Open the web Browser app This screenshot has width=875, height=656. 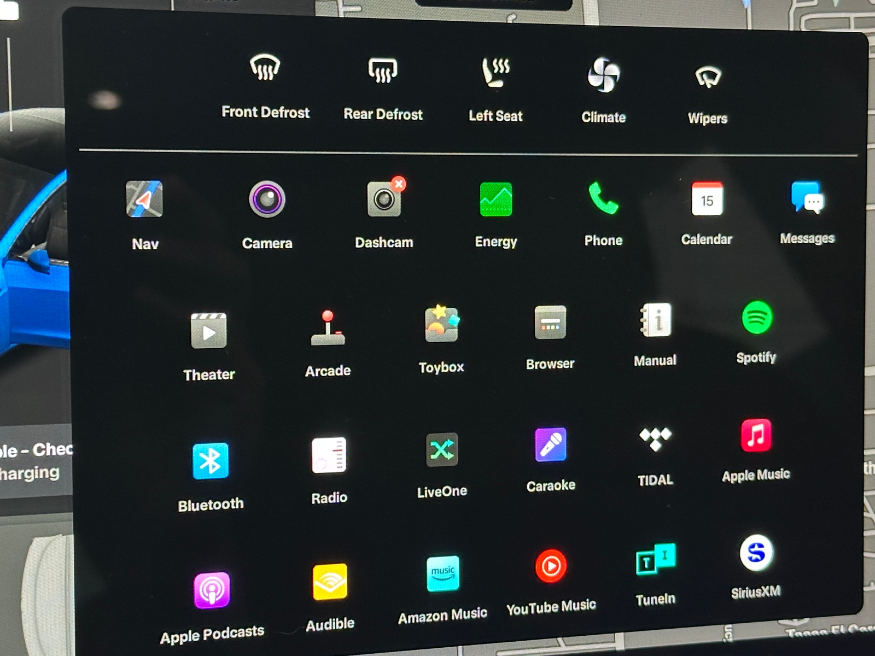tap(550, 323)
